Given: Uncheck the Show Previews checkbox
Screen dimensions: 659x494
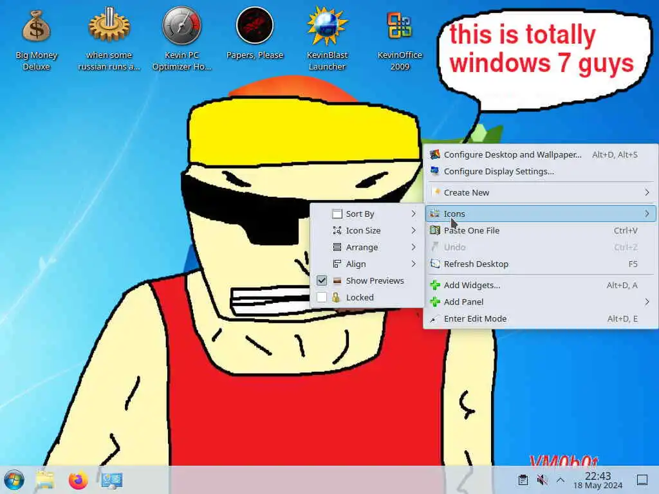Looking at the screenshot, I should click(322, 280).
